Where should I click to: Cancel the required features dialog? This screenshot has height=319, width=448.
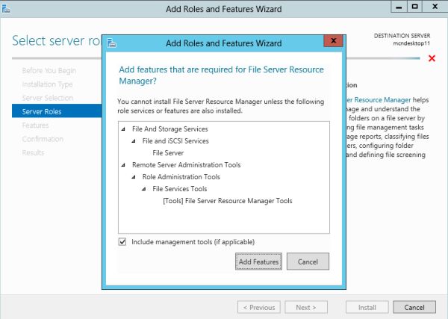[308, 262]
